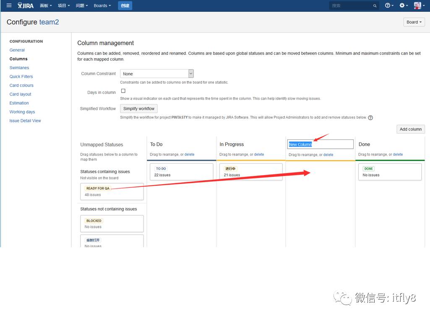The height and width of the screenshot is (318, 430).
Task: Open the 项目 projects menu
Action: (64, 5)
